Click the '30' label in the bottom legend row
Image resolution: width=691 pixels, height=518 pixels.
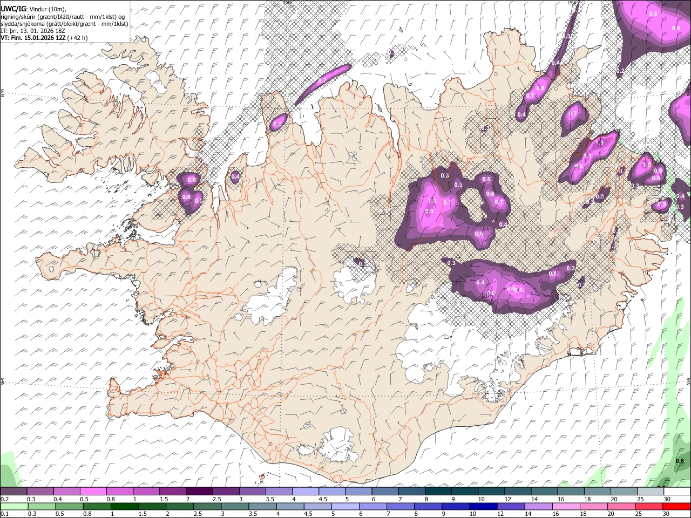pos(666,514)
